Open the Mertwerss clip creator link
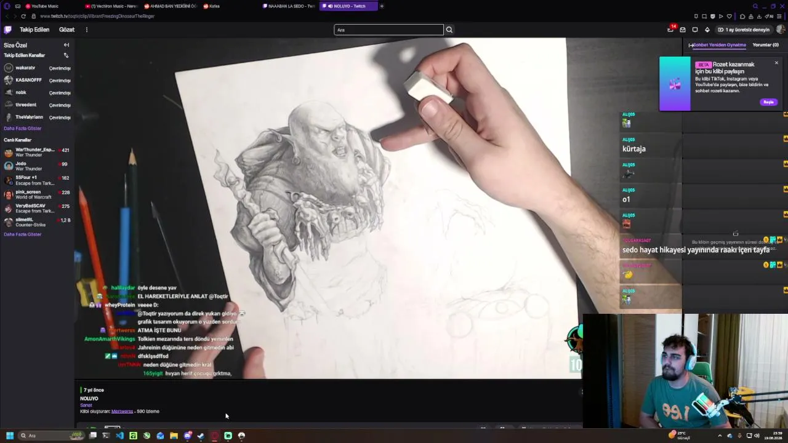Viewport: 788px width, 443px height. point(122,411)
